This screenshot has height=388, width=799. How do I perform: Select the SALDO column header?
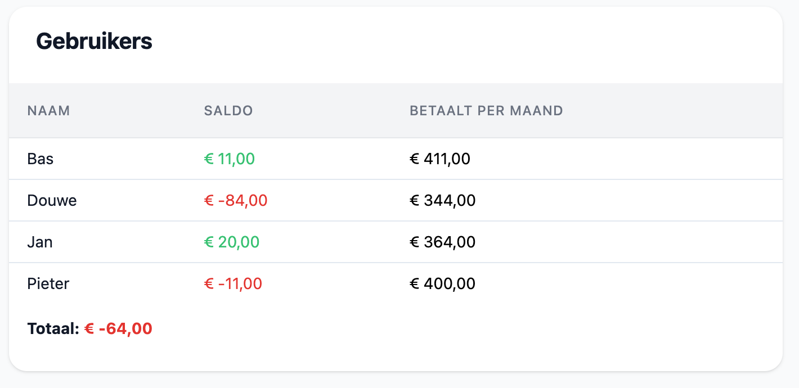pyautogui.click(x=228, y=111)
